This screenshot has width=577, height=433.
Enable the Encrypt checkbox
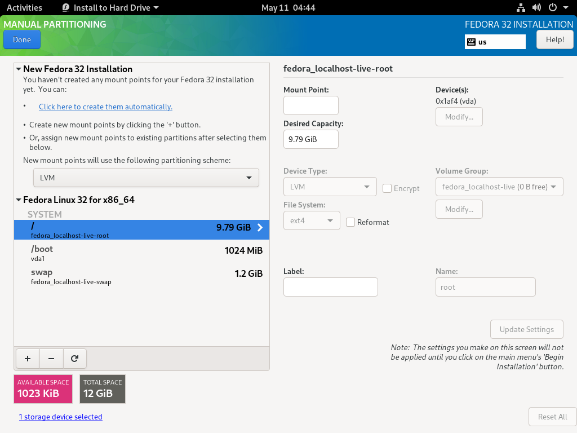click(x=387, y=188)
